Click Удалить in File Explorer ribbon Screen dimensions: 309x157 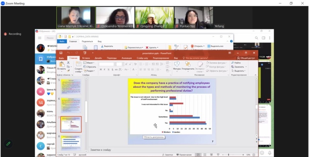coord(152,47)
